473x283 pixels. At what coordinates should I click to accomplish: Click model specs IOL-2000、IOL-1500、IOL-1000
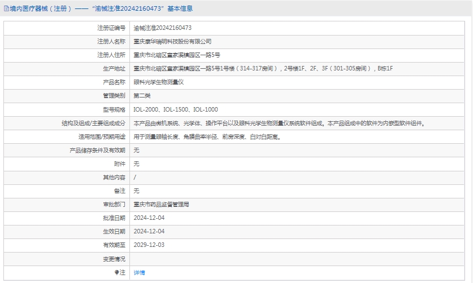click(x=175, y=109)
